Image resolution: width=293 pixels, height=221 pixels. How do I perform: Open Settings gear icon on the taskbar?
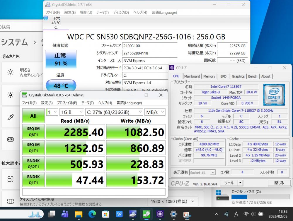tap(173, 214)
